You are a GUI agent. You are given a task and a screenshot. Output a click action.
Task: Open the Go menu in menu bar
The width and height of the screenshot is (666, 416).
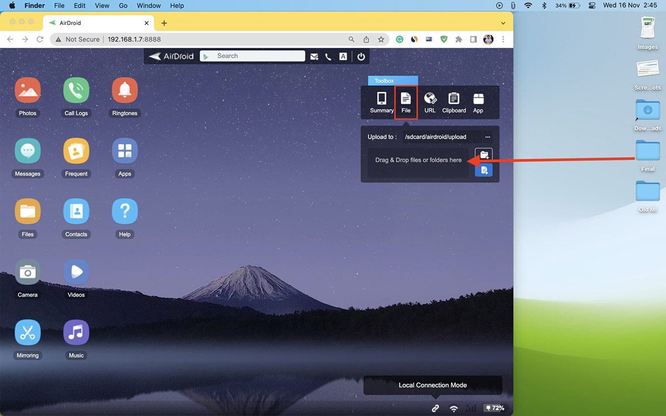123,6
